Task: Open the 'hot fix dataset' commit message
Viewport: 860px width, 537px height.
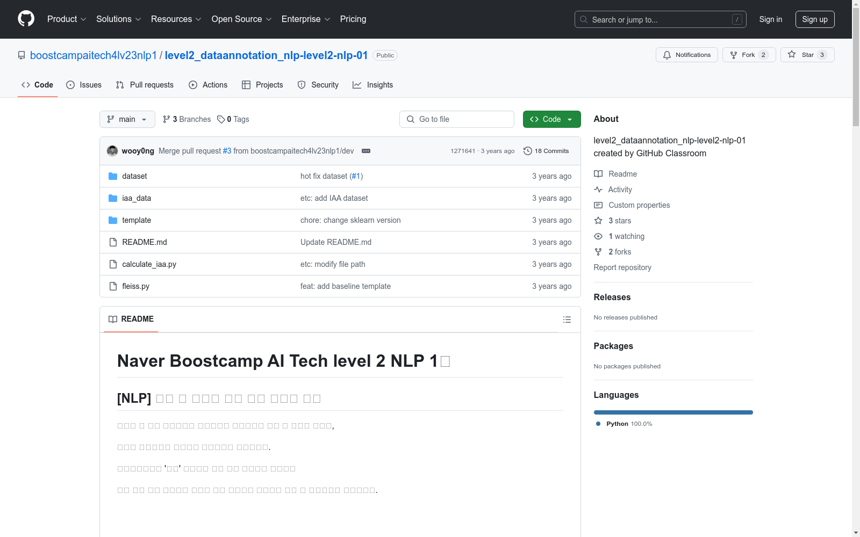Action: click(324, 176)
